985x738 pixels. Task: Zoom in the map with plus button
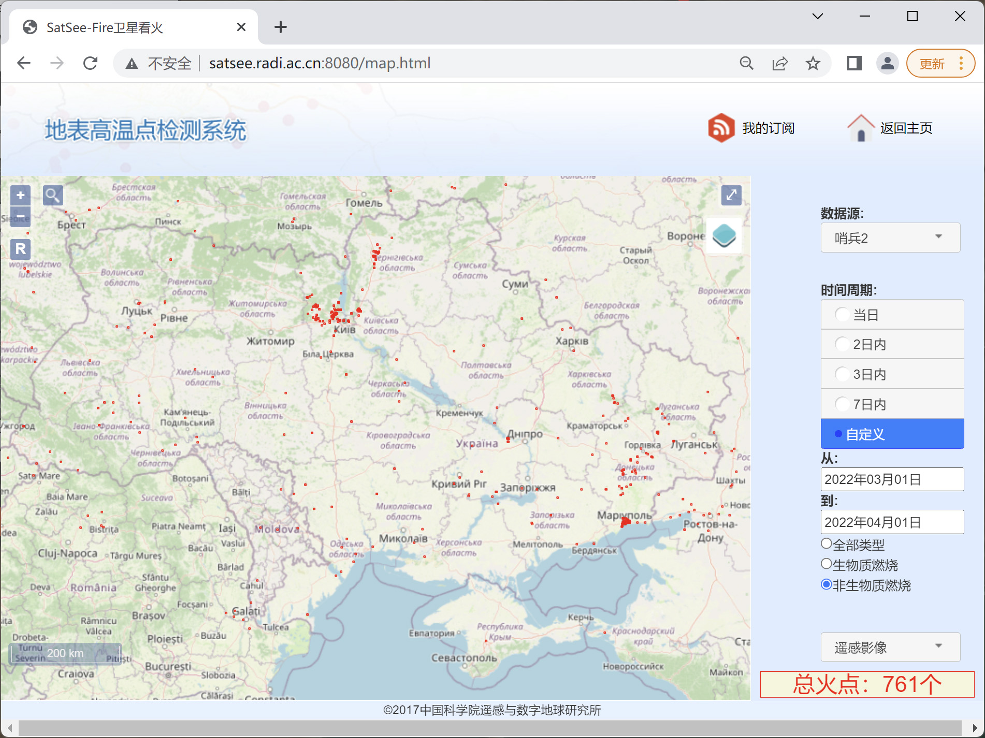pos(20,195)
